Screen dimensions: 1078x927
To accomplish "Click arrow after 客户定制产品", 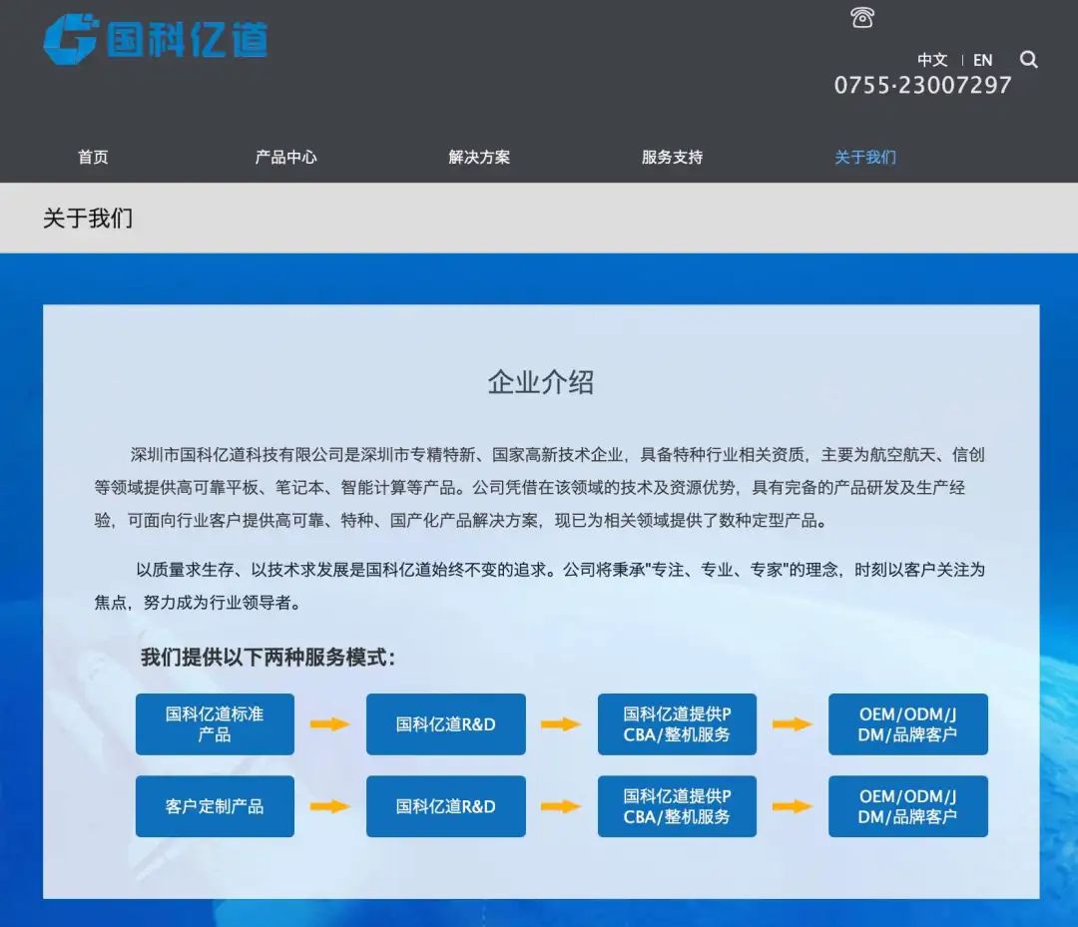I will [x=330, y=806].
